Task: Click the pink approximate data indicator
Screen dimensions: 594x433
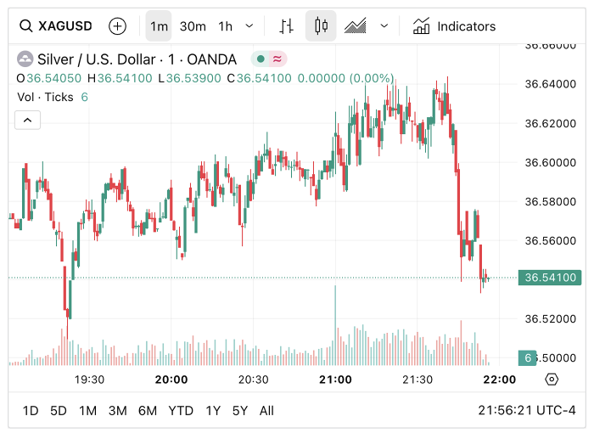Action: pos(277,59)
